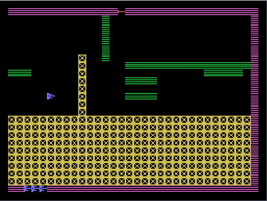Click the upper of two stacked green barriers
This screenshot has width=267, height=201.
141,81
